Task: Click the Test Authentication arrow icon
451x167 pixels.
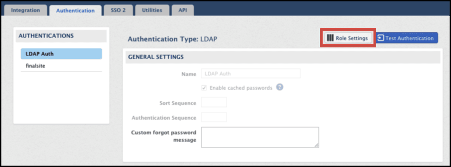Action: click(381, 38)
